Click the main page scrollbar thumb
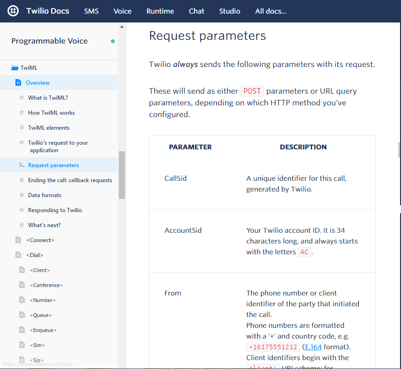This screenshot has width=401, height=369. tap(399, 150)
